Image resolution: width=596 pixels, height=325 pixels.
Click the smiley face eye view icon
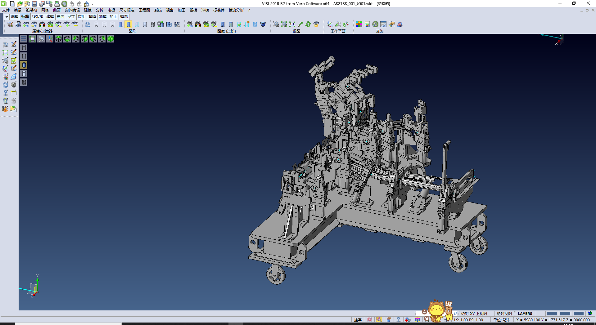[316, 24]
